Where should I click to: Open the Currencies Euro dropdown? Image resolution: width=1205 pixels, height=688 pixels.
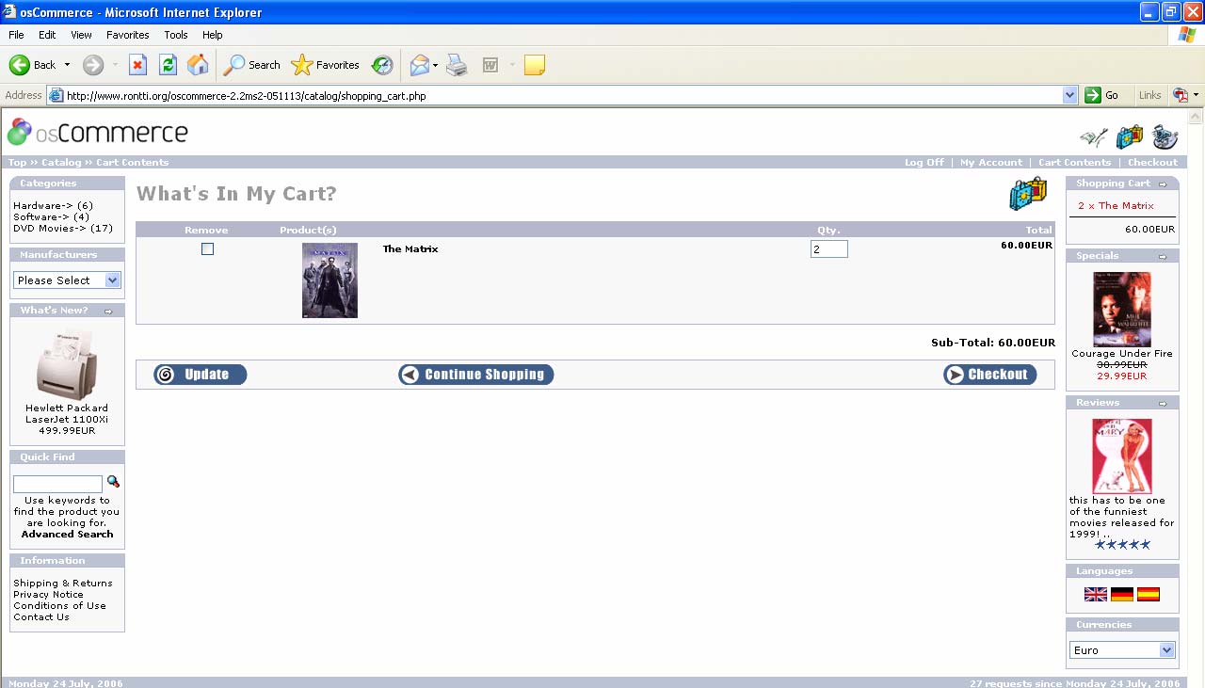click(1122, 649)
